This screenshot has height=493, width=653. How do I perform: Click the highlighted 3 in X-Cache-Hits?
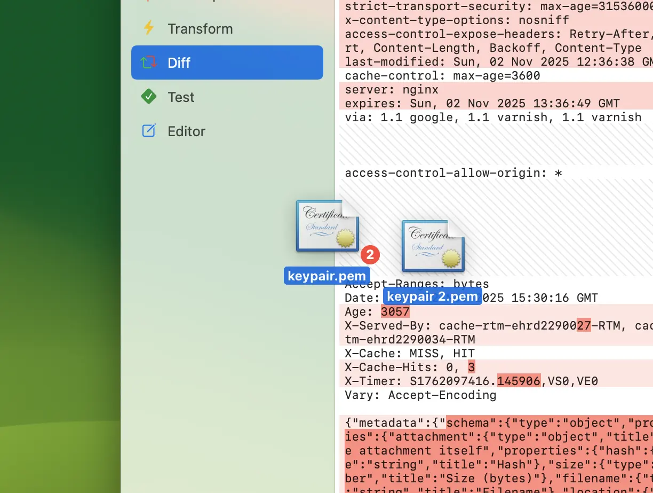[x=471, y=367]
